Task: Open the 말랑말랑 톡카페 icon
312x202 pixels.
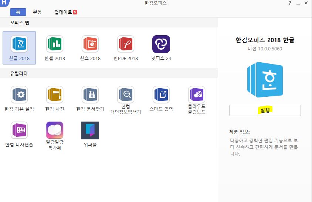Action: coord(55,130)
